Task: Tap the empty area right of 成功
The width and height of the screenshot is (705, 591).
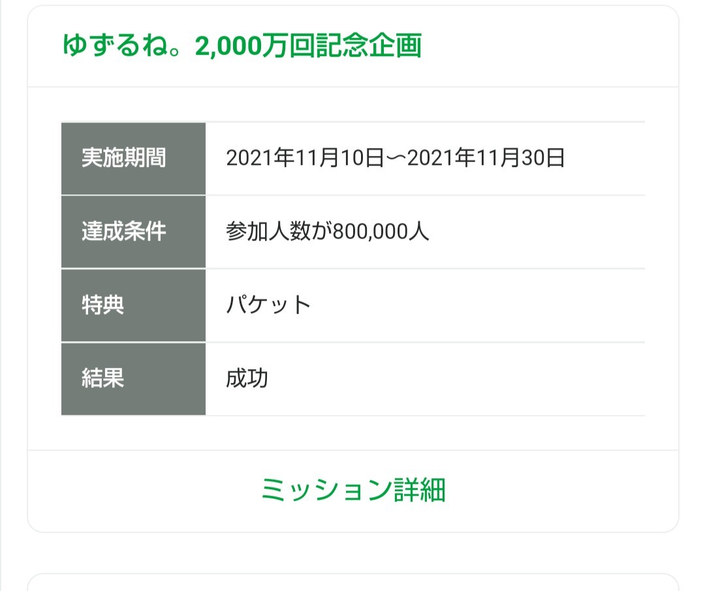Action: (457, 379)
